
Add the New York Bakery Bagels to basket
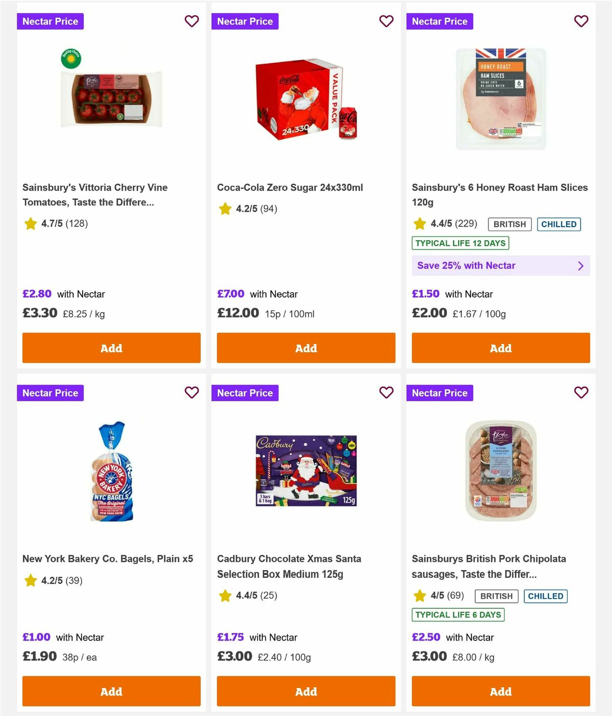pos(111,692)
